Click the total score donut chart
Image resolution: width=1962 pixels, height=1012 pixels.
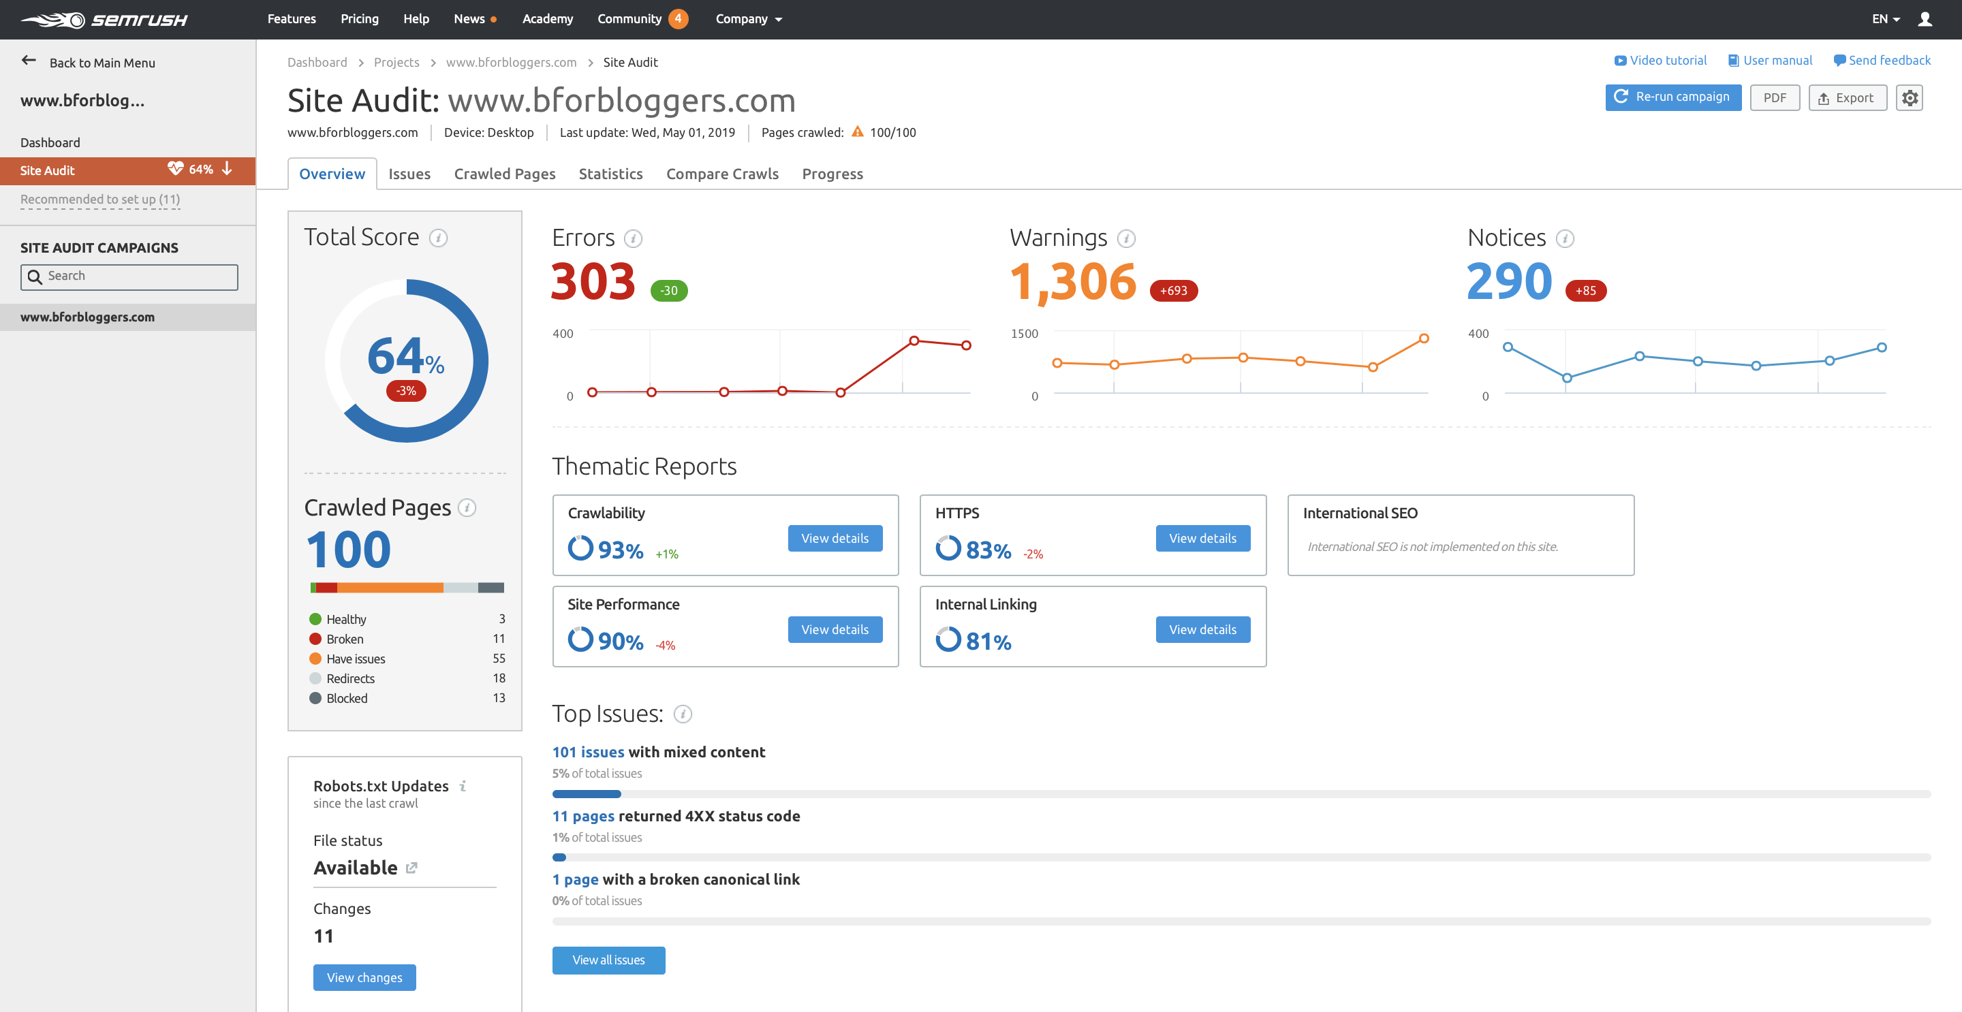(406, 361)
